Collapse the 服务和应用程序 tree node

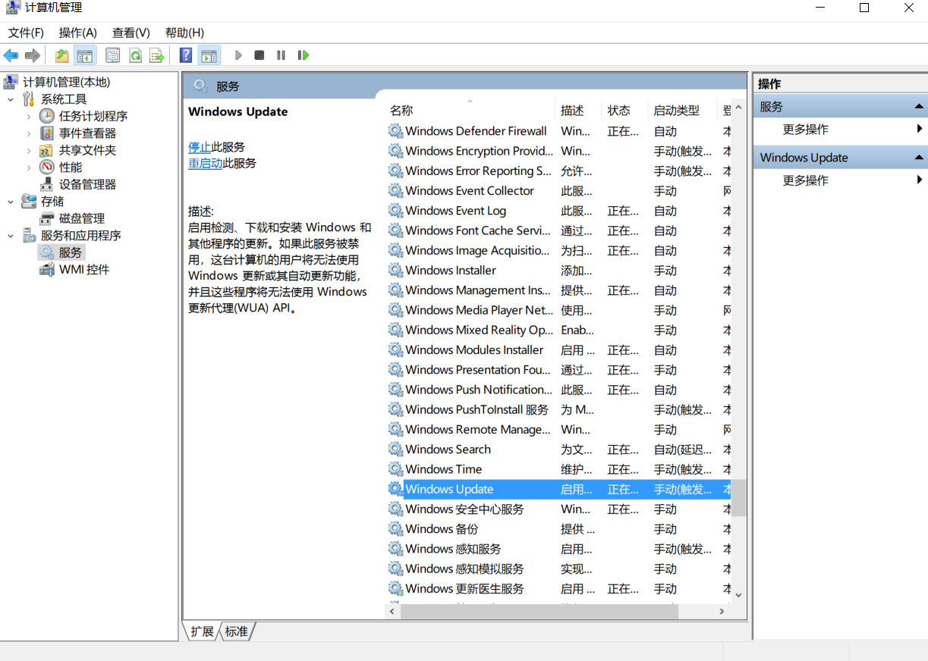tap(11, 236)
